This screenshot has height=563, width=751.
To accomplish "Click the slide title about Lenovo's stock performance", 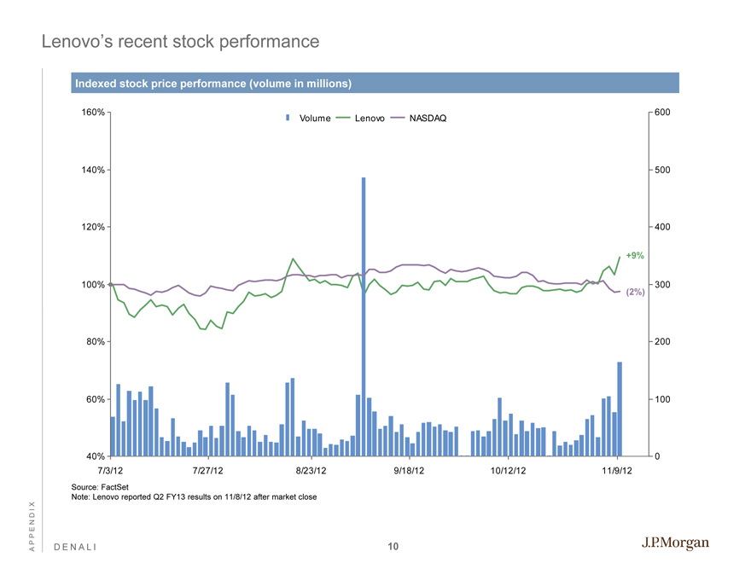I will tap(180, 41).
